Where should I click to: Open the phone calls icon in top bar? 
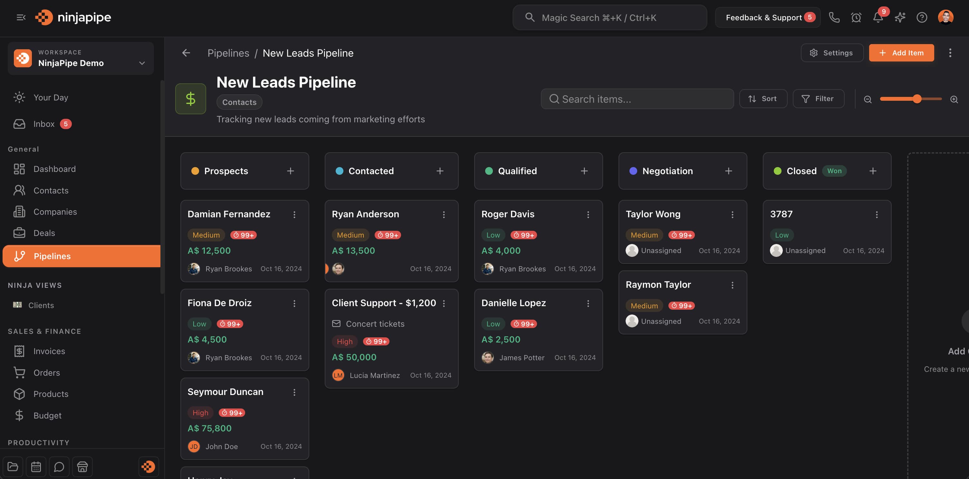point(834,17)
